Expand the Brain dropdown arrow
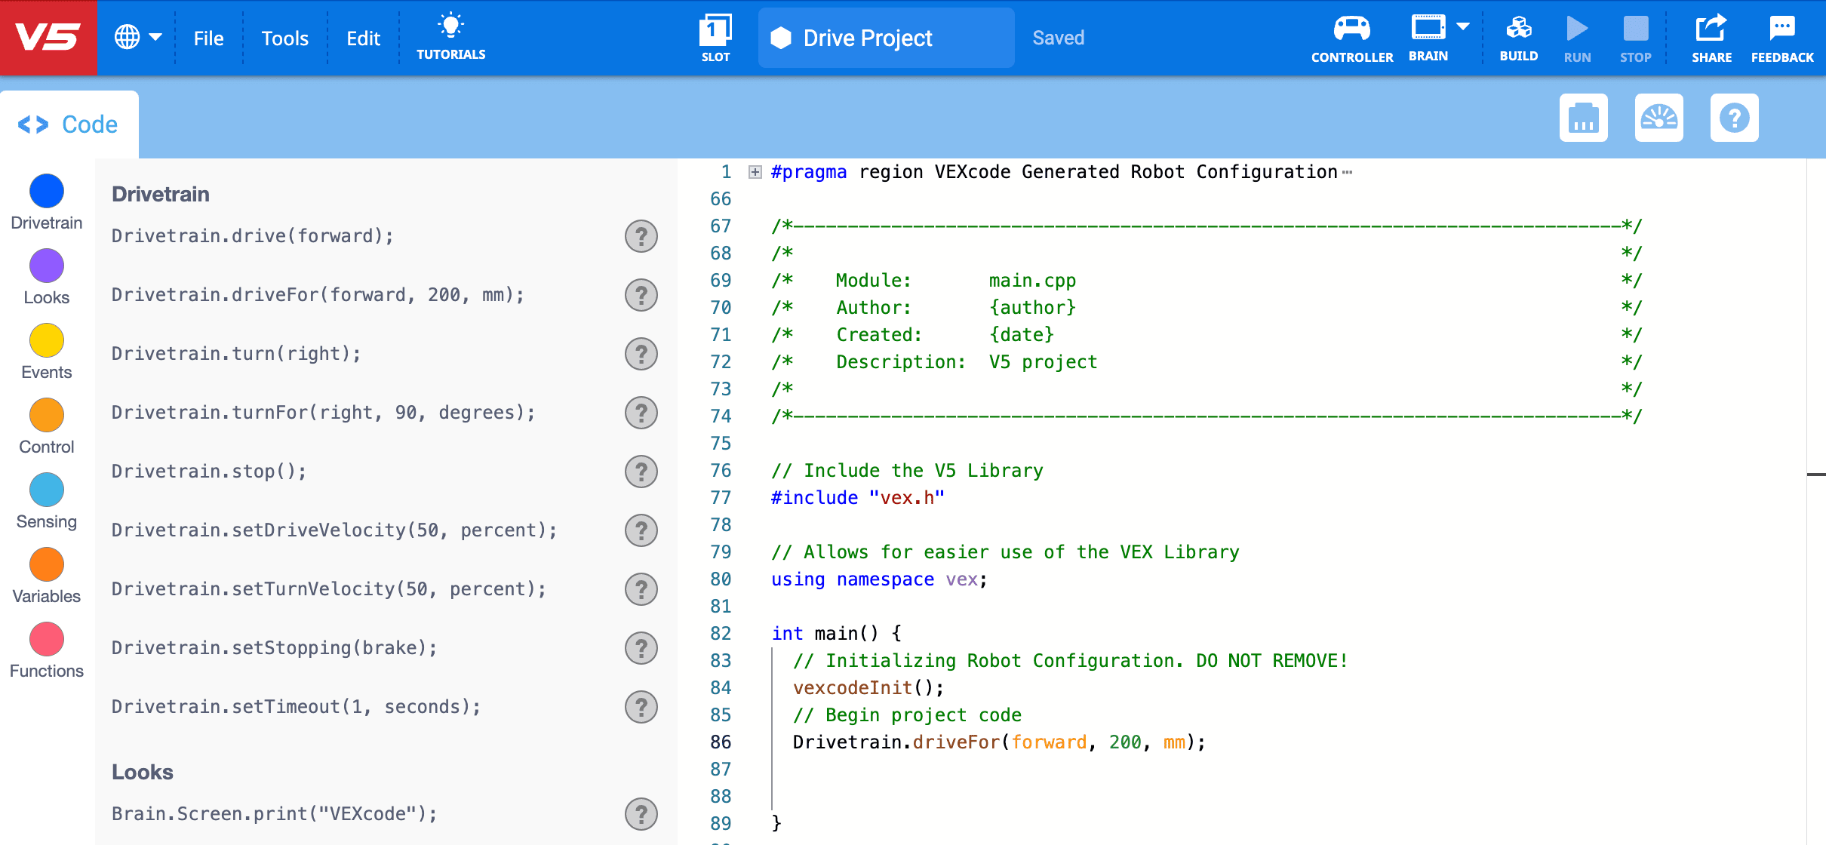Image resolution: width=1826 pixels, height=845 pixels. click(x=1462, y=25)
